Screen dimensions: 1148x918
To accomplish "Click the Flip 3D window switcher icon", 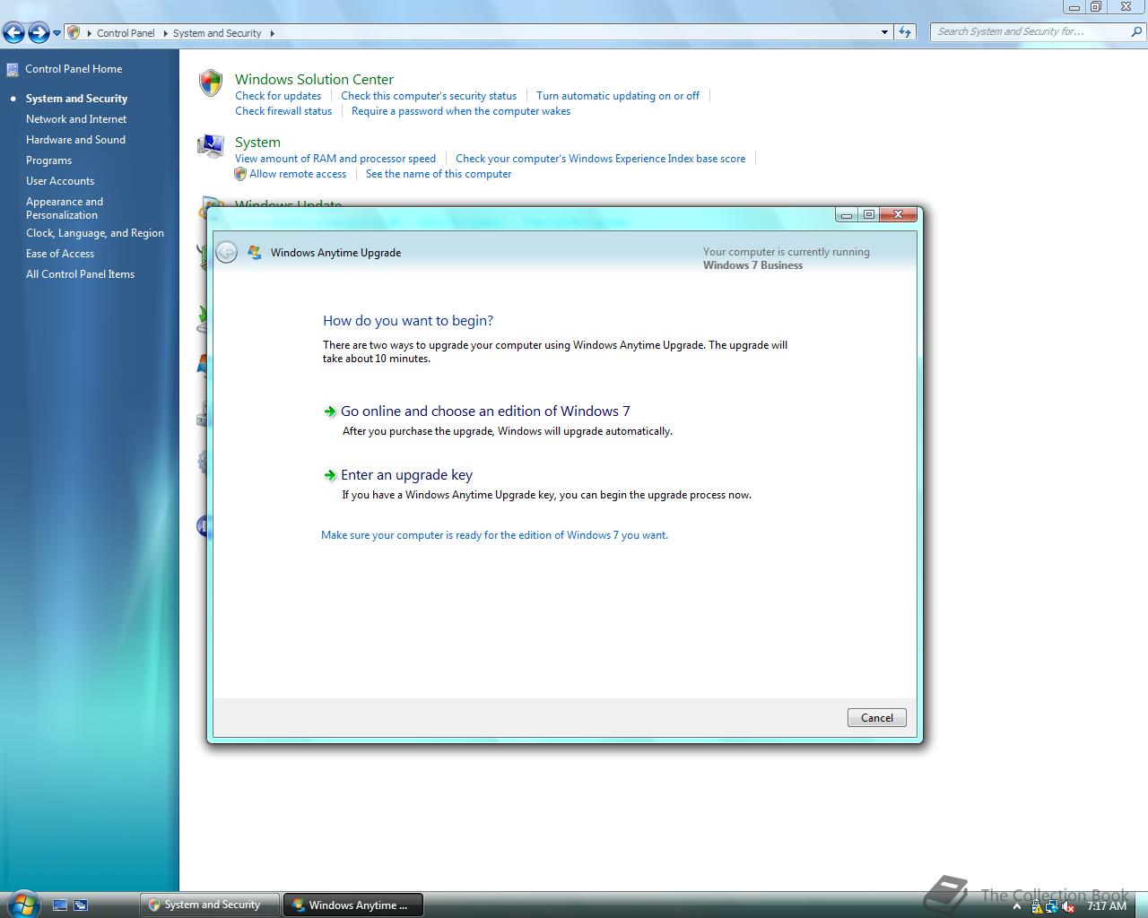I will (80, 905).
